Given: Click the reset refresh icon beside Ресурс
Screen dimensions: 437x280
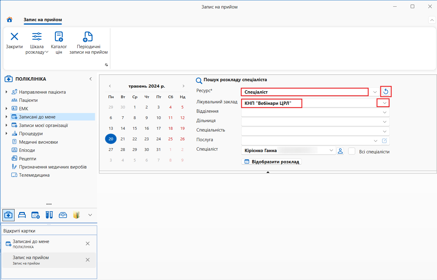Looking at the screenshot, I should pyautogui.click(x=386, y=92).
